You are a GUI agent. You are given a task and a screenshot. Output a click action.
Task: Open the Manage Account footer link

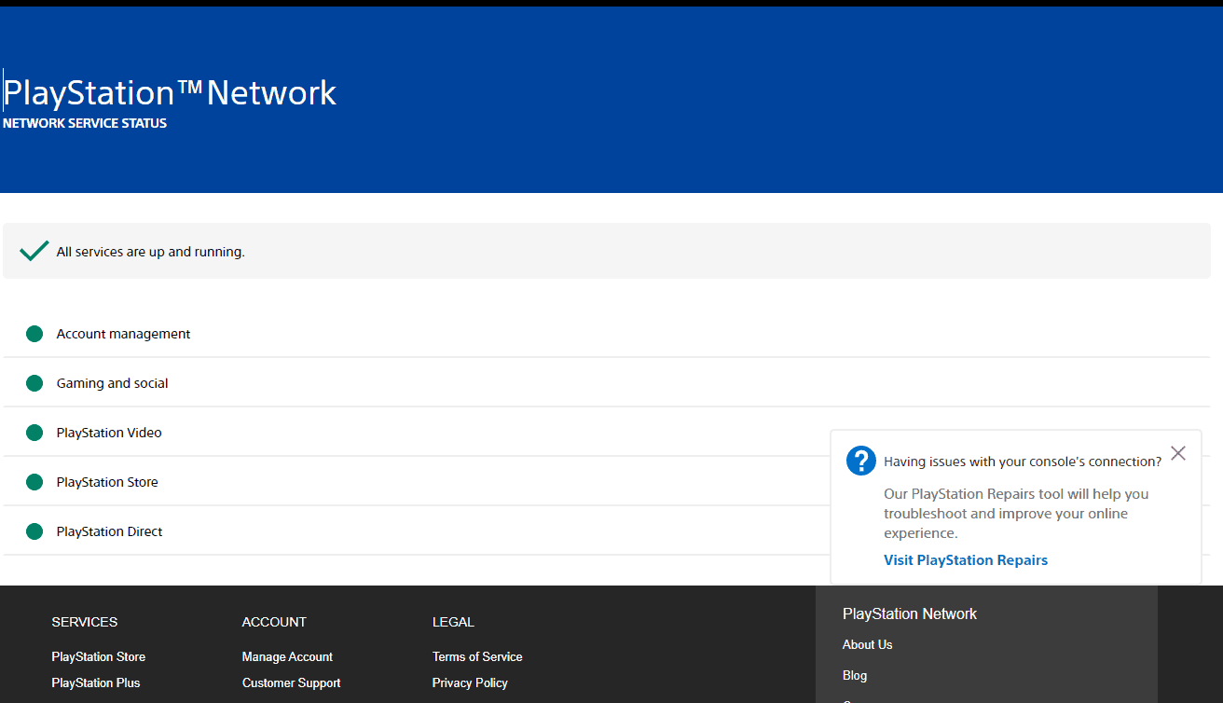point(287,656)
